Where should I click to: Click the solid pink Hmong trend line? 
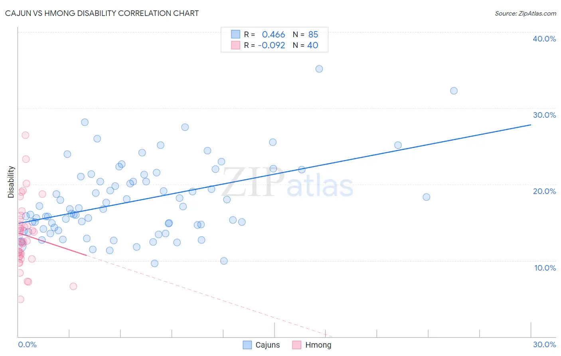coord(52,243)
